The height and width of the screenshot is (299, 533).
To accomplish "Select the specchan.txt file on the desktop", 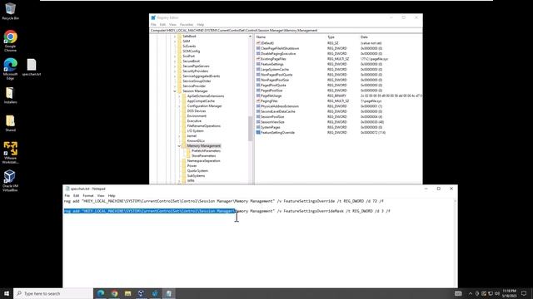I will 32,67.
